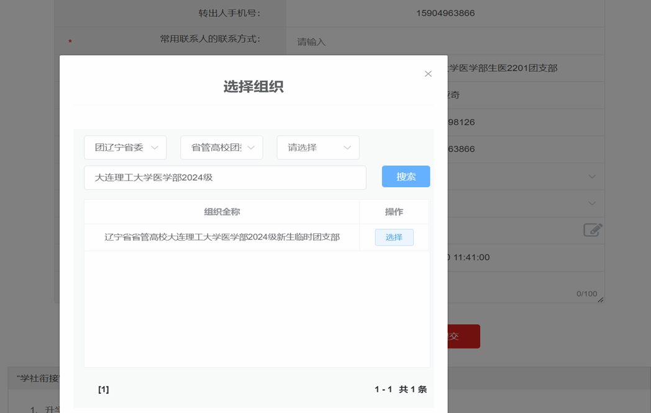Close the 选择组织 dialog with the X

pyautogui.click(x=428, y=74)
